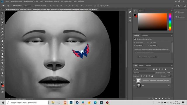Viewport: 187px width, 105px height.
Task: Select the Lasso tool
Action: pyautogui.click(x=2, y=19)
